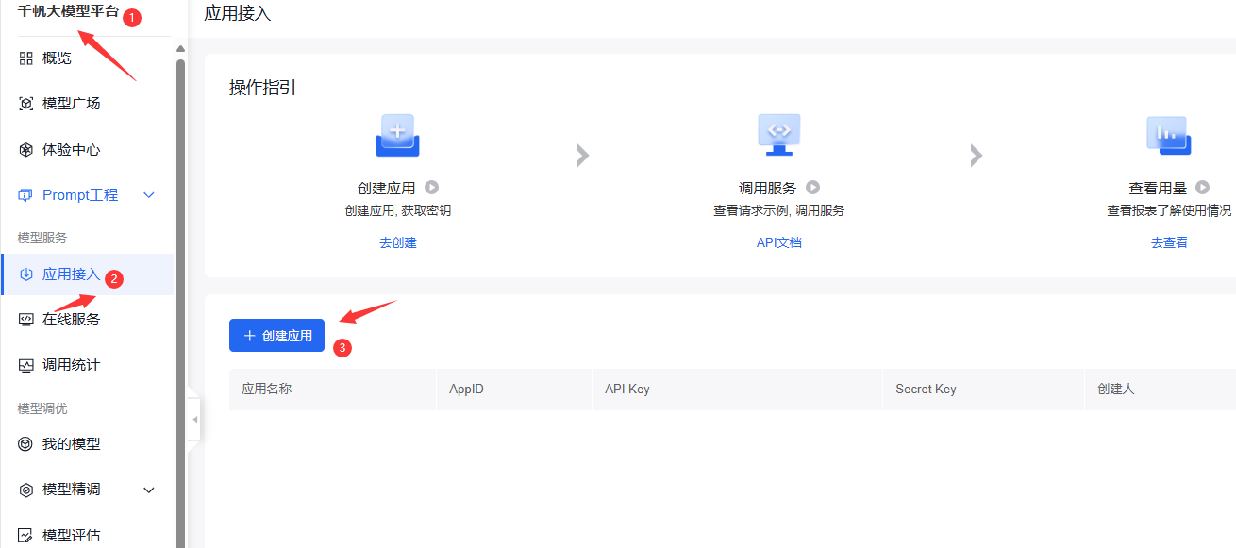The height and width of the screenshot is (548, 1236).
Task: Play the 查看用量 tutorial video
Action: tap(1202, 188)
